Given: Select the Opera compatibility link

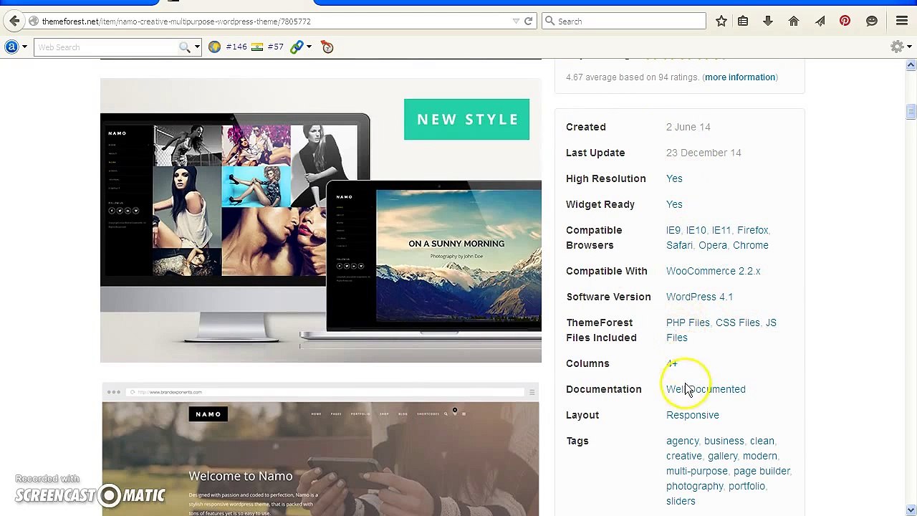Looking at the screenshot, I should 712,245.
